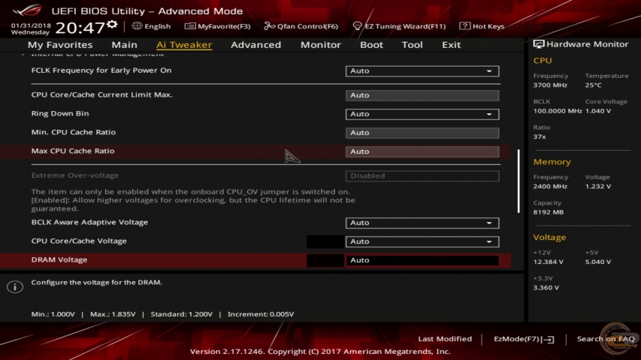Open the Monitor tab
This screenshot has width=641, height=360.
point(320,44)
